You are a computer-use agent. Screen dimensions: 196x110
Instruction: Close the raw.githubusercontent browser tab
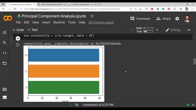click(65, 5)
